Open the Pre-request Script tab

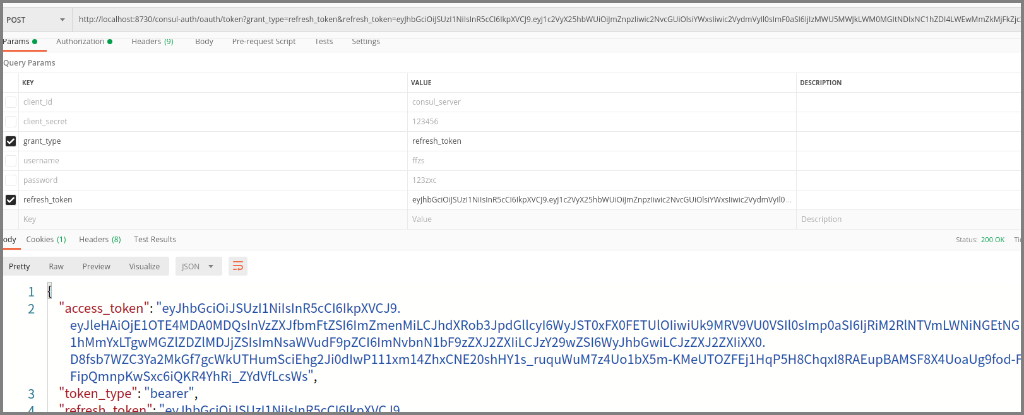pyautogui.click(x=264, y=42)
